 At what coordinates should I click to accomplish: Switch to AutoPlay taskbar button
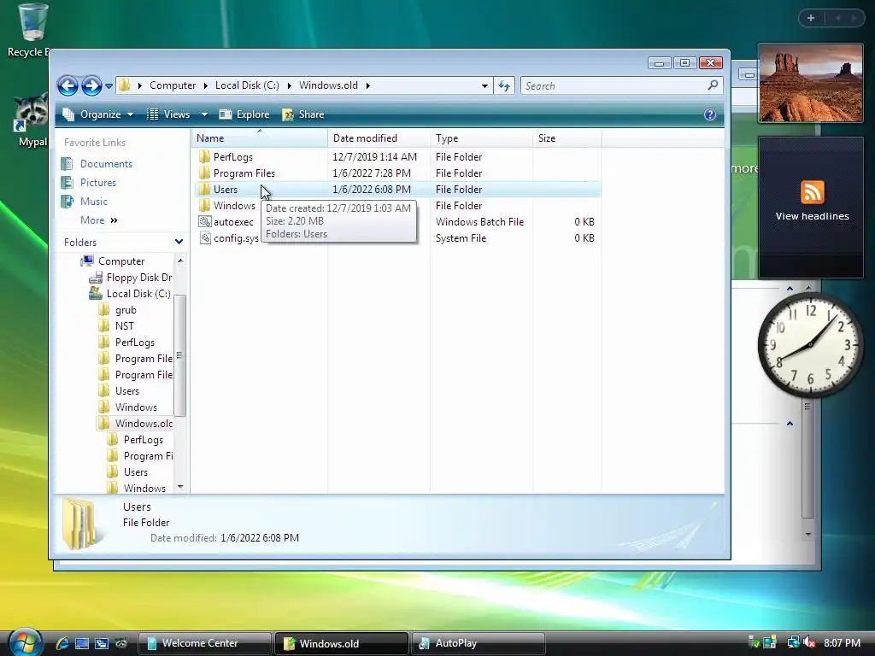coord(478,643)
